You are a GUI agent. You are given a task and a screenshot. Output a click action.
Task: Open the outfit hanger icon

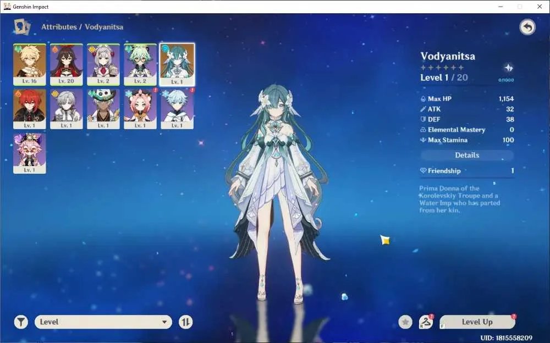click(x=426, y=322)
